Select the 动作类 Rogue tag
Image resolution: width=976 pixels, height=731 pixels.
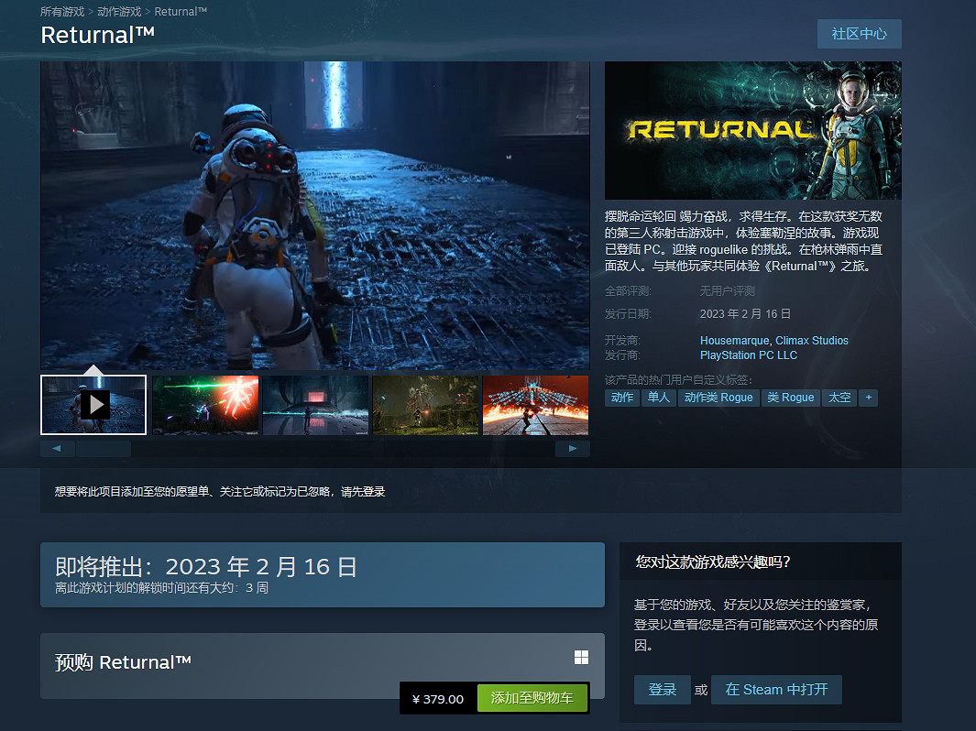pos(718,398)
